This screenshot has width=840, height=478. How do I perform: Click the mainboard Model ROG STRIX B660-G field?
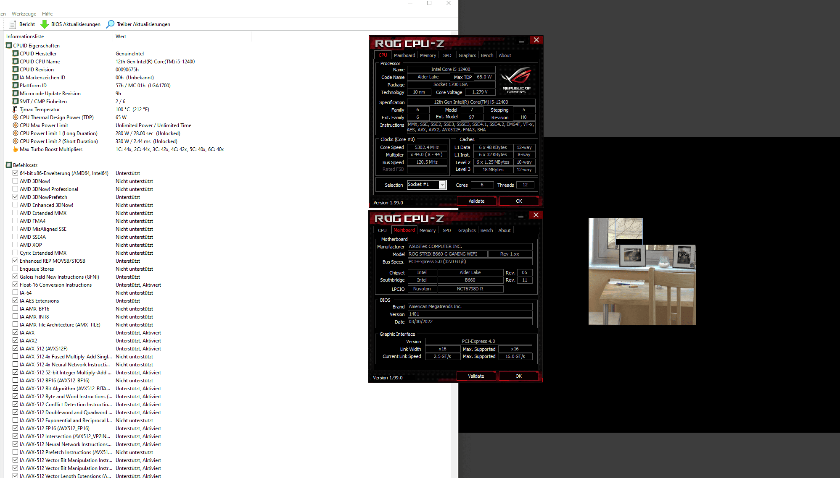tap(447, 254)
